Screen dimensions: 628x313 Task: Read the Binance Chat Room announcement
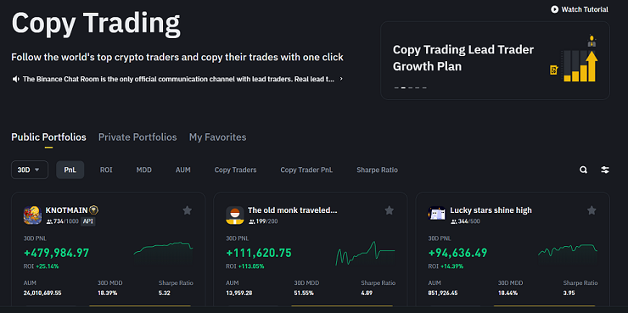[x=178, y=79]
